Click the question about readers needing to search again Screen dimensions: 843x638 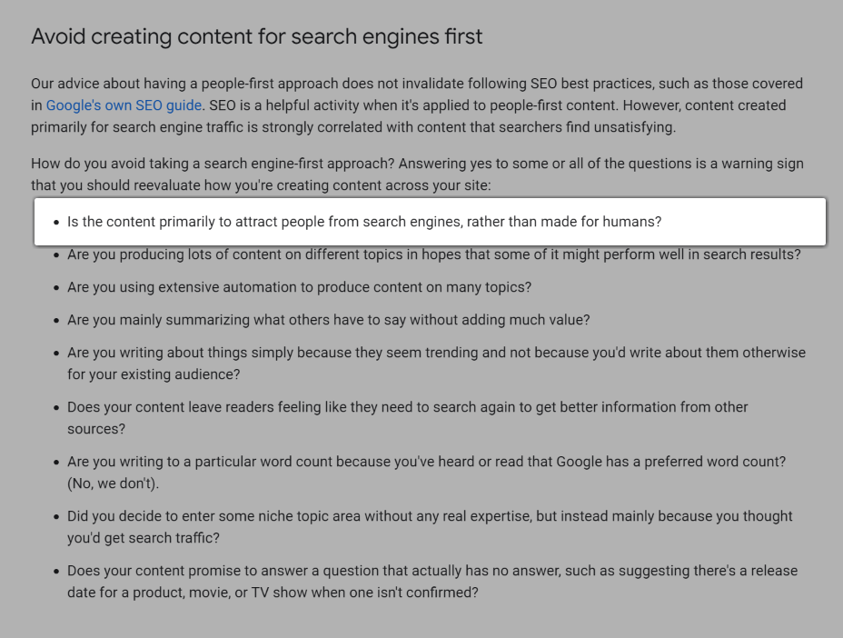tap(407, 407)
